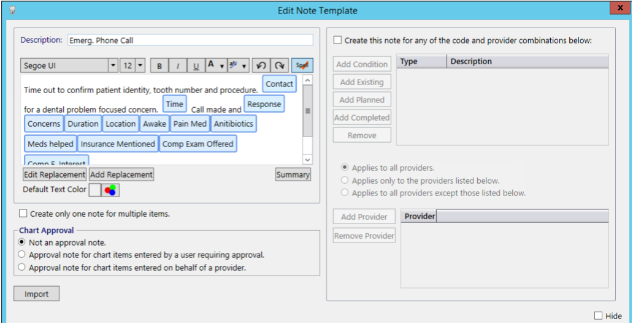Open the font name dropdown arrow
This screenshot has height=324, width=633.
(x=113, y=66)
